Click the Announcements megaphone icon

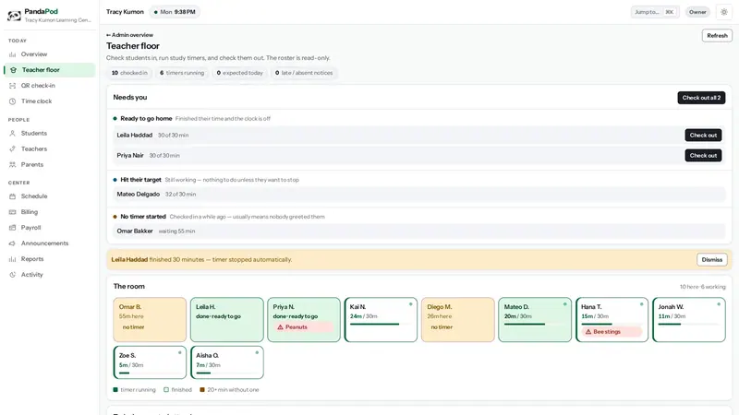(x=12, y=243)
